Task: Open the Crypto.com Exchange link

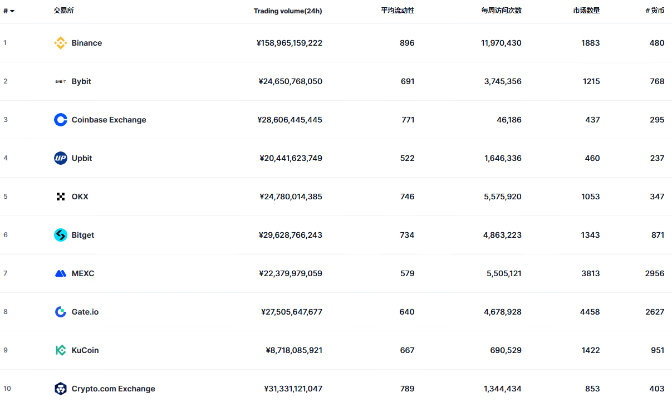Action: [113, 389]
